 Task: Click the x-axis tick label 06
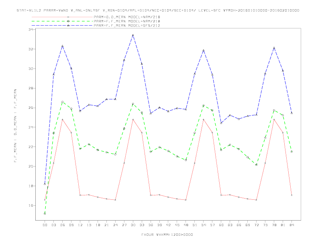pos(63,225)
